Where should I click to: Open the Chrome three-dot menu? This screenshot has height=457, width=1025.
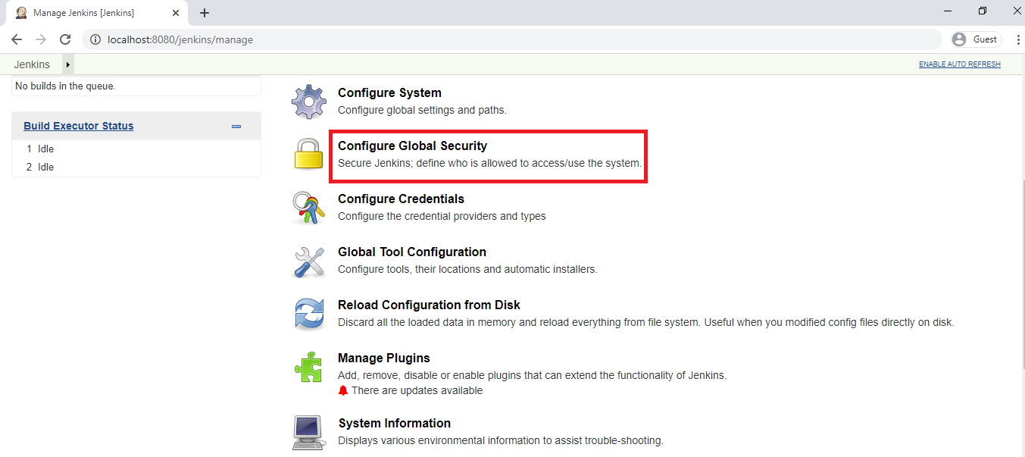click(x=1018, y=39)
